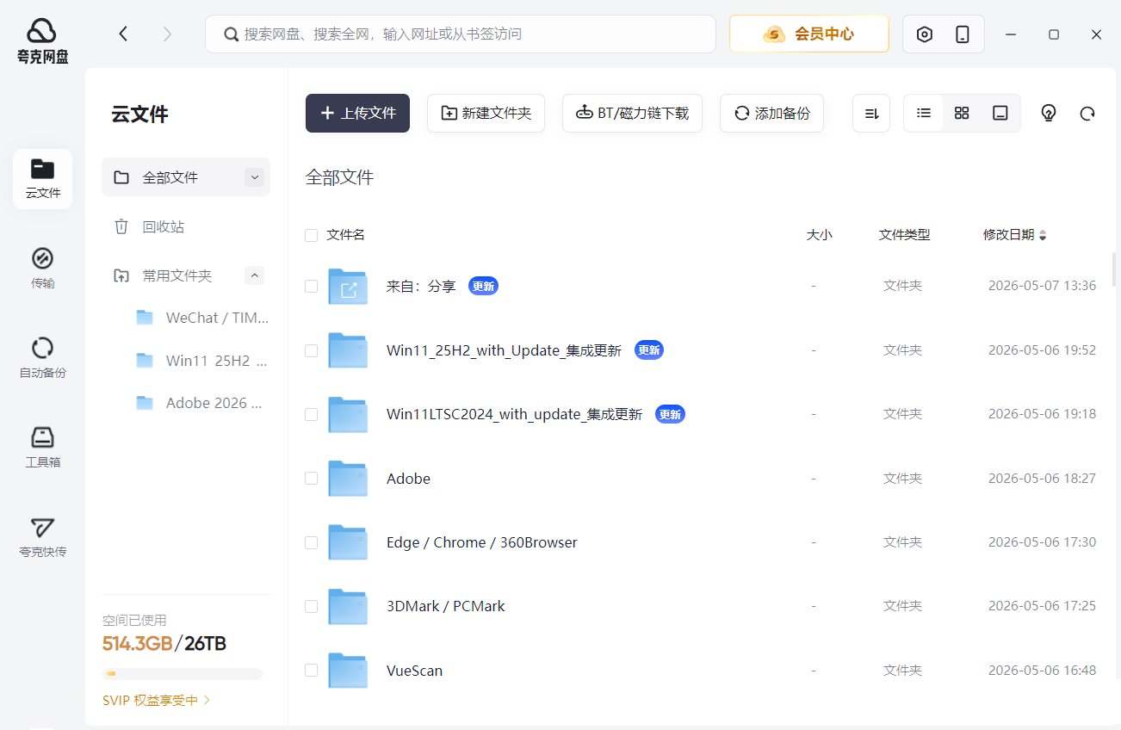Click the 回收站 trash icon
The height and width of the screenshot is (730, 1121).
click(121, 226)
